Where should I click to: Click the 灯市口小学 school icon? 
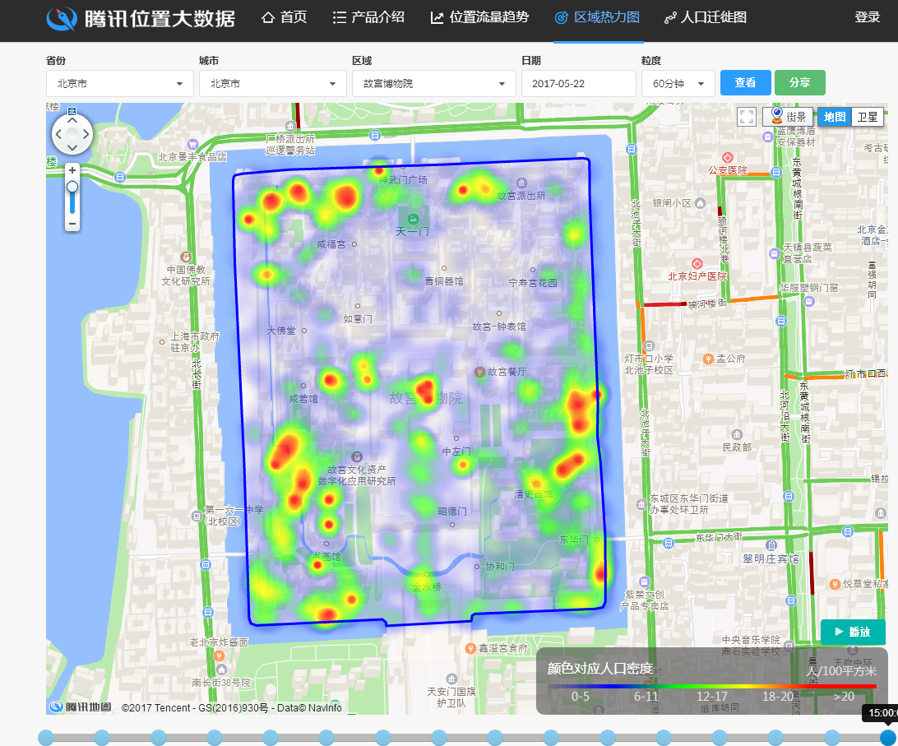coord(649,346)
